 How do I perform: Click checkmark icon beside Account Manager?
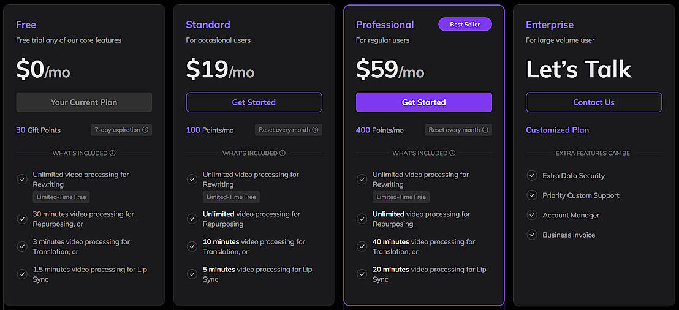[531, 215]
